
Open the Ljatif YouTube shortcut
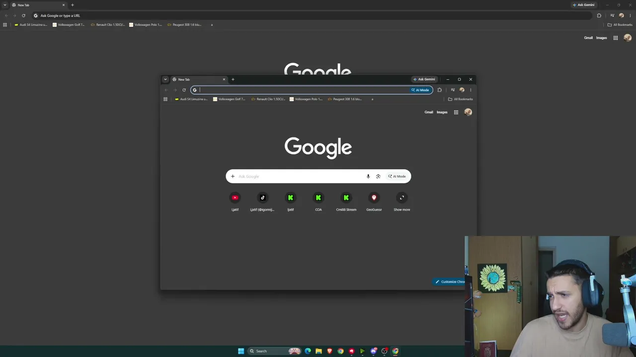point(235,201)
